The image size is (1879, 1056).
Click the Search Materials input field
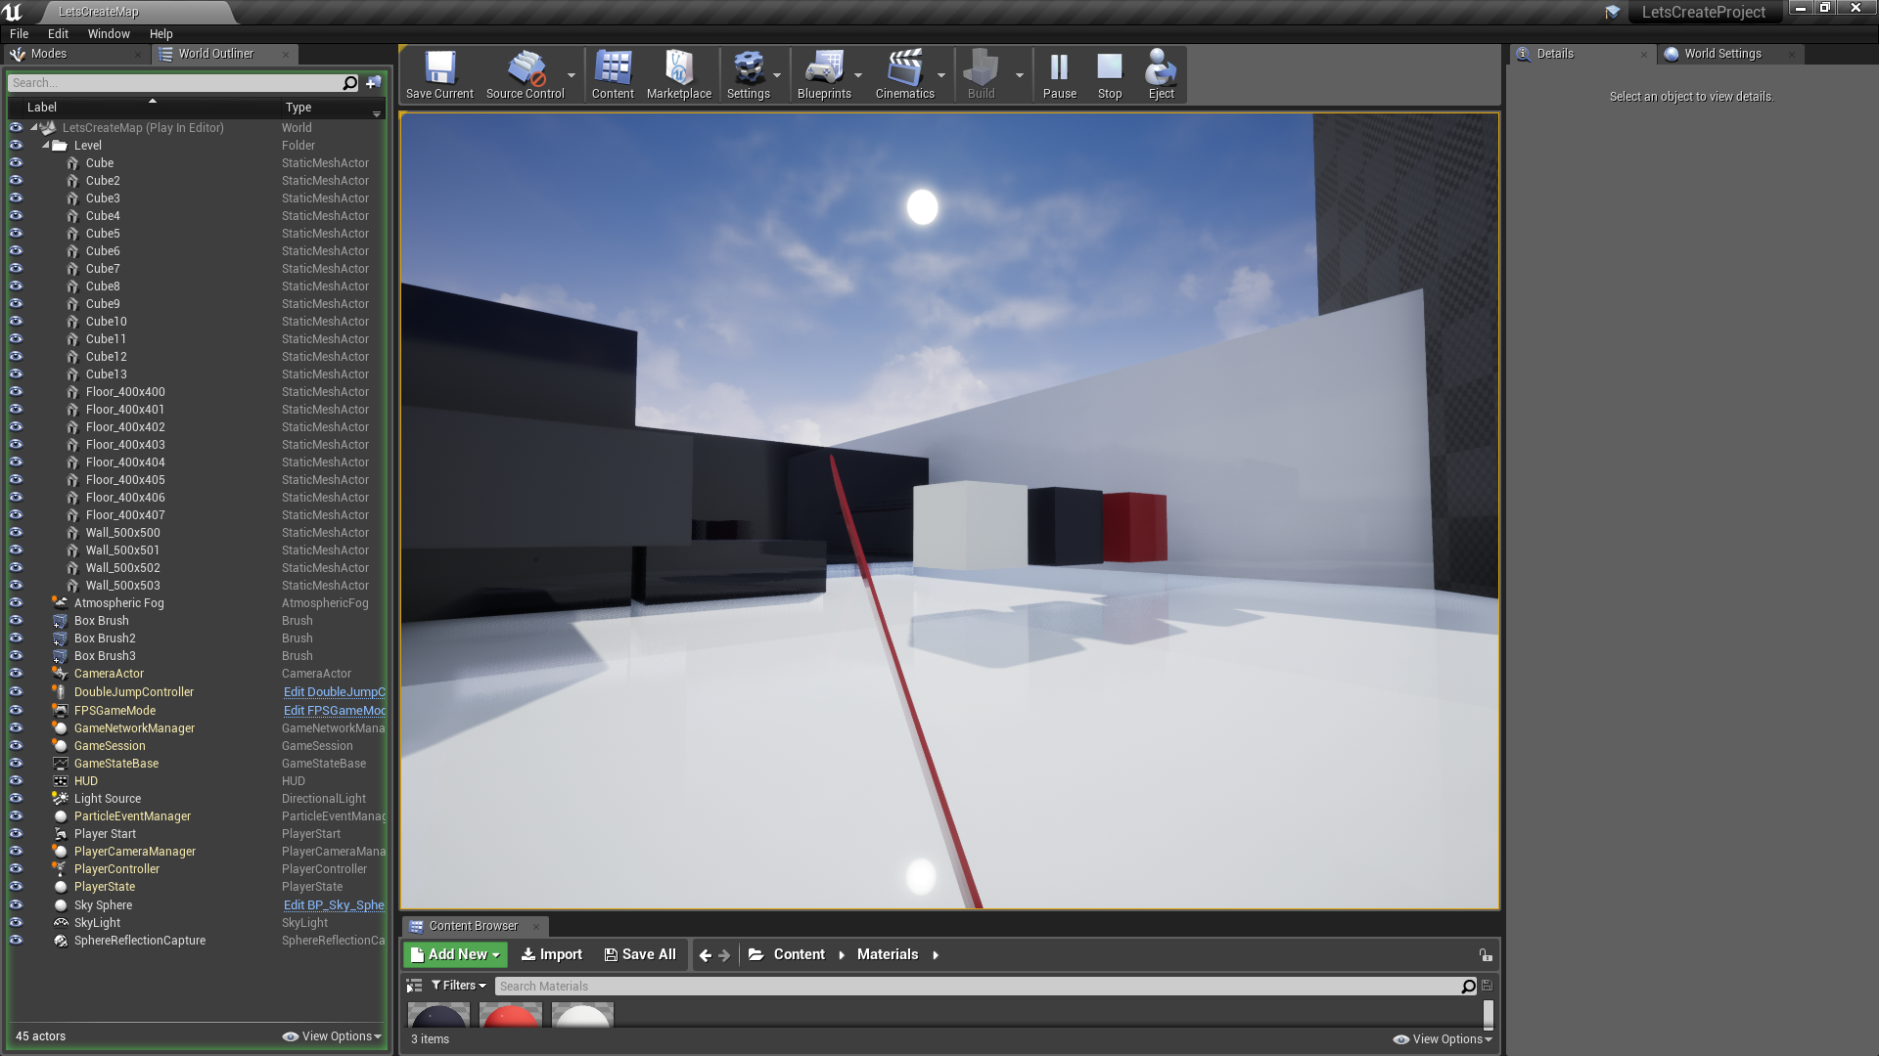point(977,987)
